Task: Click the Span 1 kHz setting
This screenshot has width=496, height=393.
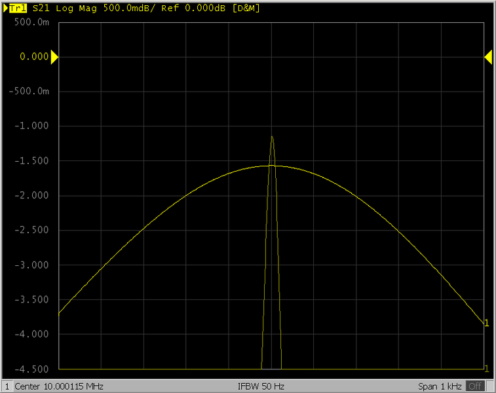Action: coord(440,386)
